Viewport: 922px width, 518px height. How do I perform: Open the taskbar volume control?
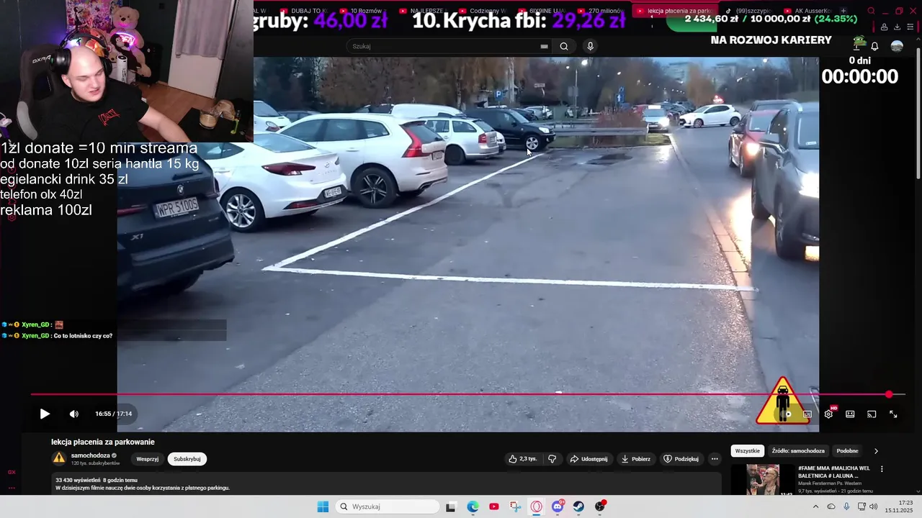coord(873,506)
